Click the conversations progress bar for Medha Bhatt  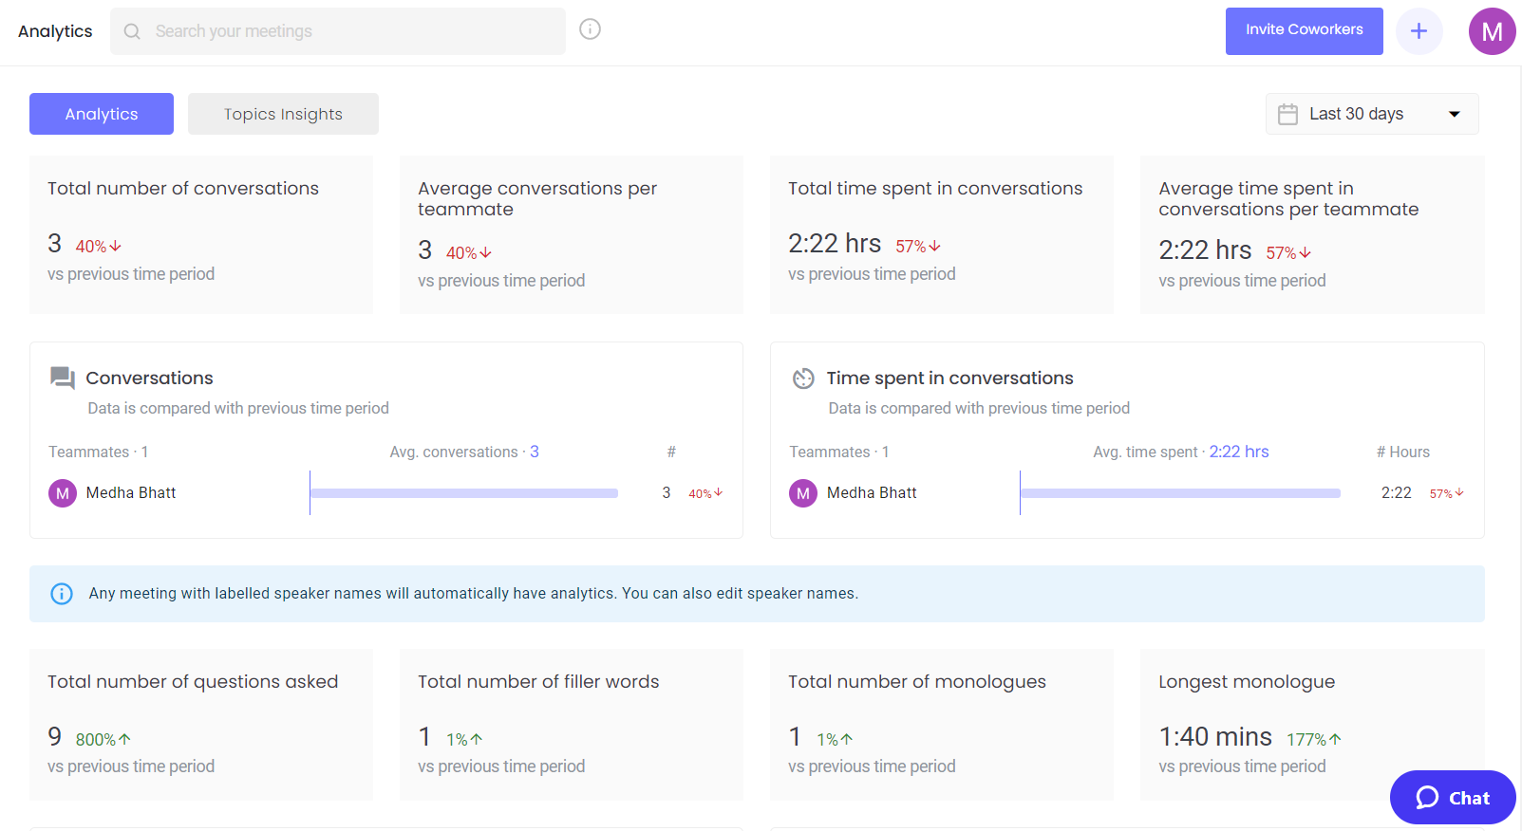coord(464,493)
